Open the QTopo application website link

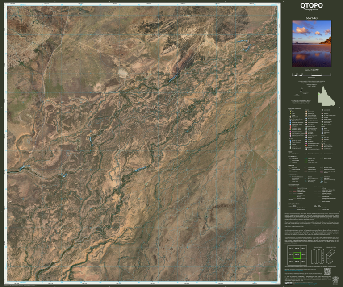(x=294, y=271)
